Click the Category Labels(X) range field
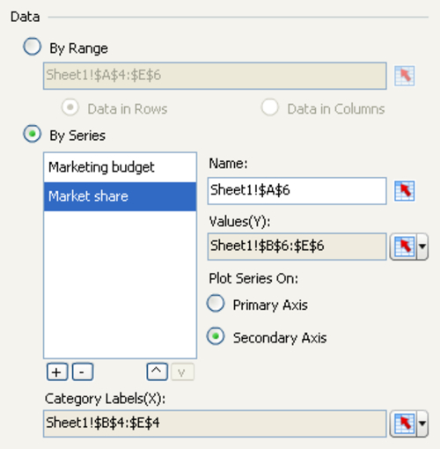Viewport: 440px width, 449px height. (x=215, y=423)
